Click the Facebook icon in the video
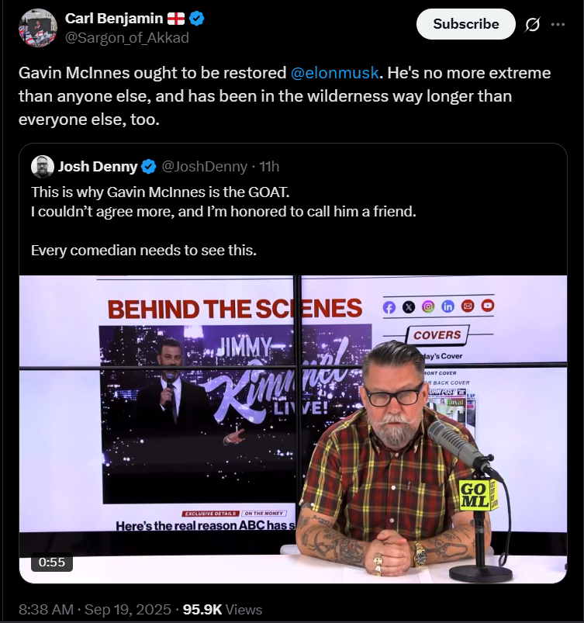Screen dimensions: 584x623 tap(389, 306)
